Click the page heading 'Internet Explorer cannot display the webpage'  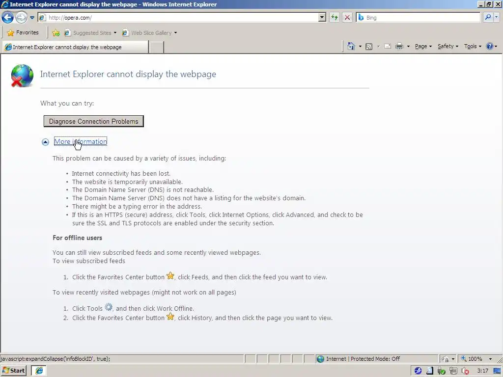pos(128,74)
